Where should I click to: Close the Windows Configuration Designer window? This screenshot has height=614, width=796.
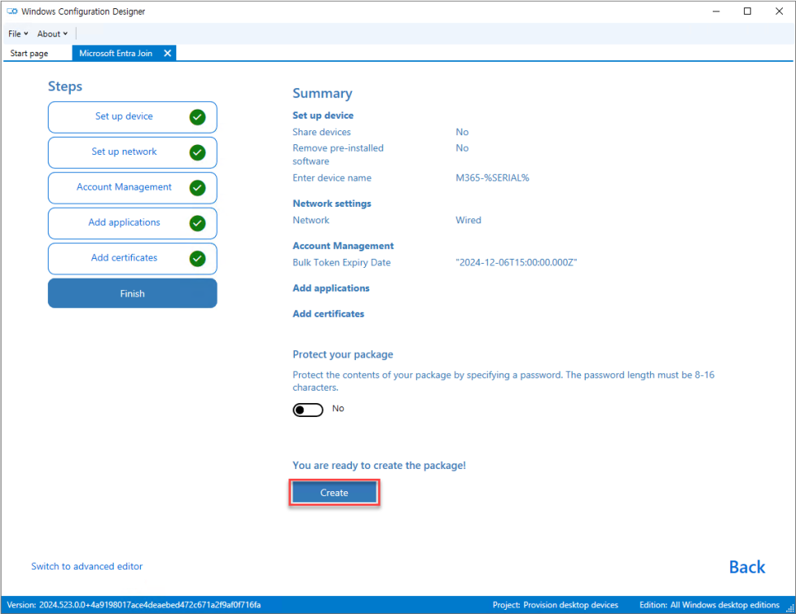pos(780,12)
